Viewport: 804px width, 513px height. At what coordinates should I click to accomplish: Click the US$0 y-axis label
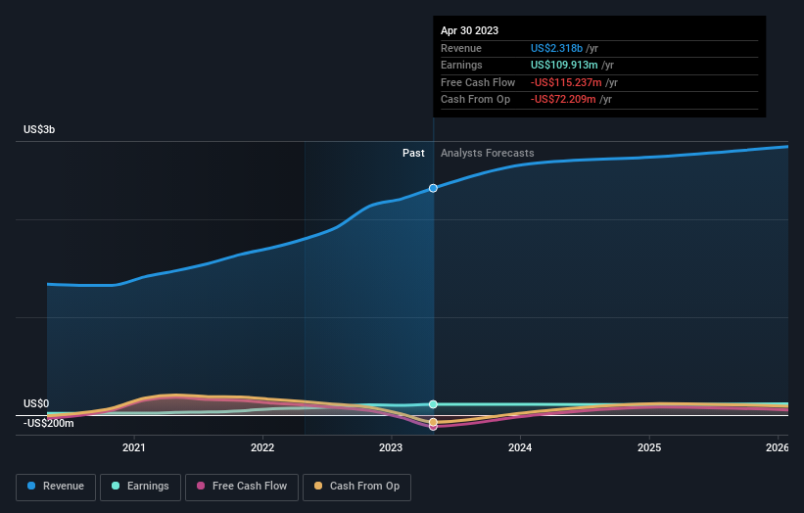(36, 403)
